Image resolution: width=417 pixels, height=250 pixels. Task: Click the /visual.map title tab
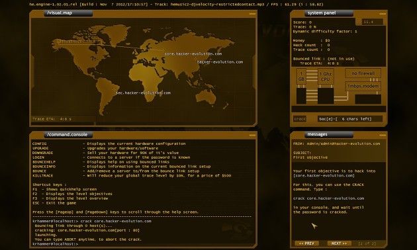tap(68, 13)
